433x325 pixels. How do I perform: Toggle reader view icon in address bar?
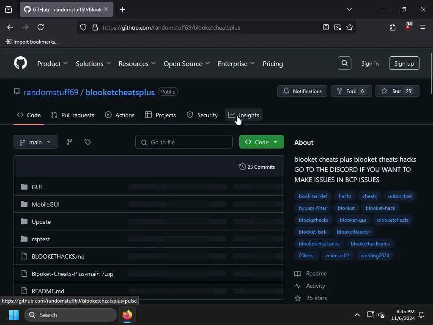coord(326,27)
